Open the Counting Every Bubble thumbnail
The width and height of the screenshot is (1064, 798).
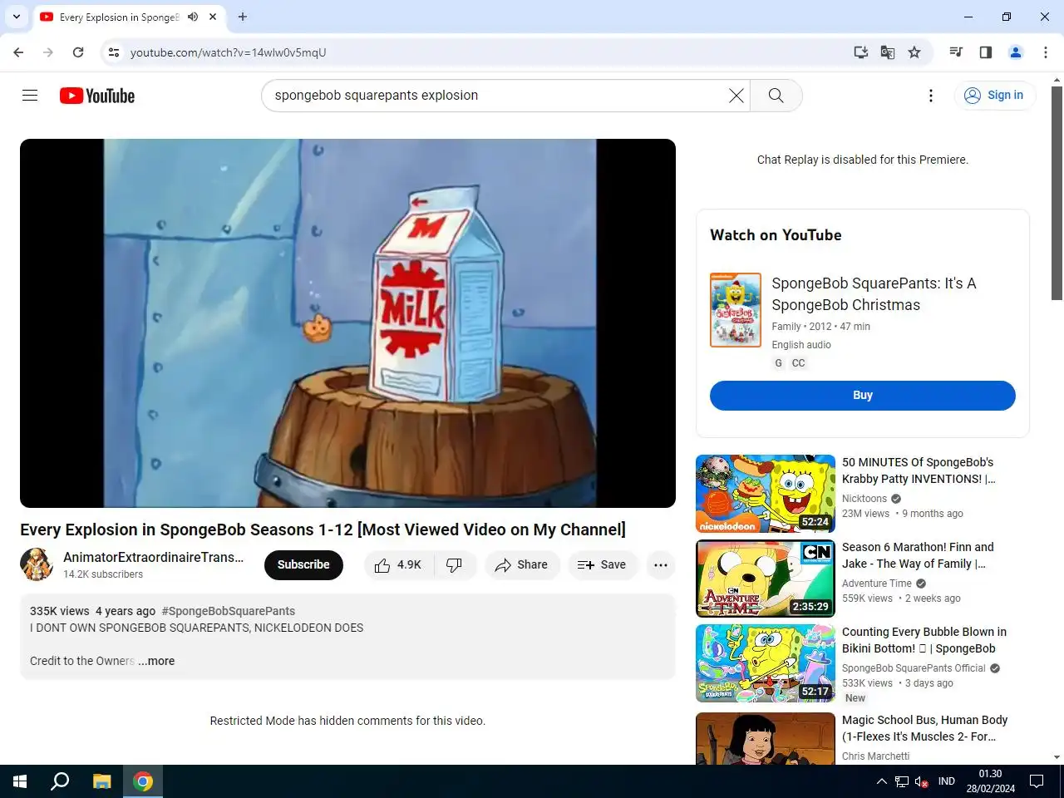point(766,663)
